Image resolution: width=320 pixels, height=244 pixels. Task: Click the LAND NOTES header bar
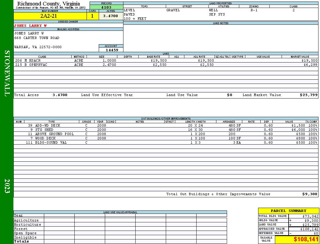pyautogui.click(x=221, y=23)
